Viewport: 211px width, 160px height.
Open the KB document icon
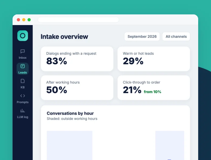click(x=23, y=81)
